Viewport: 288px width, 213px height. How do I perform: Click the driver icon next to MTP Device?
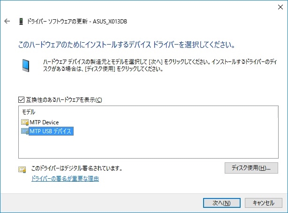pyautogui.click(x=24, y=122)
